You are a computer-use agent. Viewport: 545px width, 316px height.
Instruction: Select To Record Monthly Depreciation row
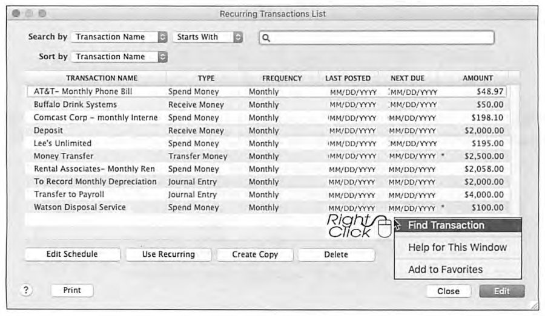[266, 182]
